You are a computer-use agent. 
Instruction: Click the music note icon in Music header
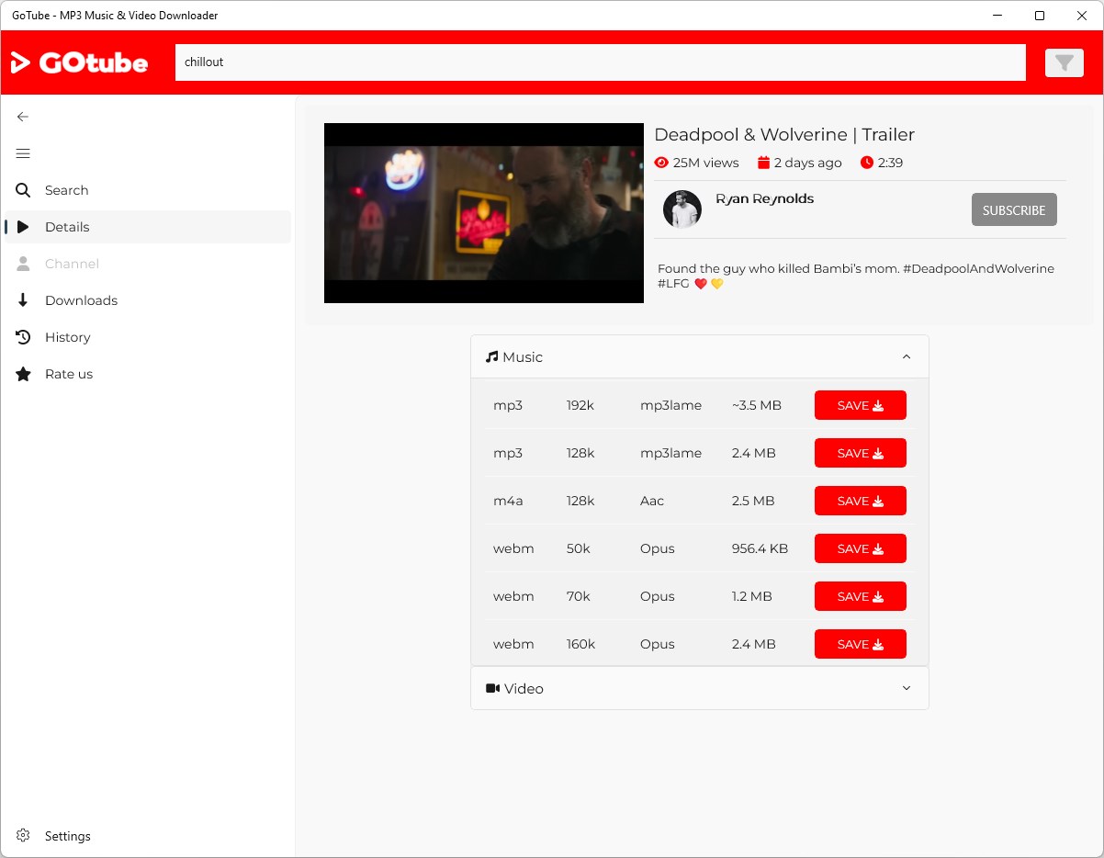(492, 356)
